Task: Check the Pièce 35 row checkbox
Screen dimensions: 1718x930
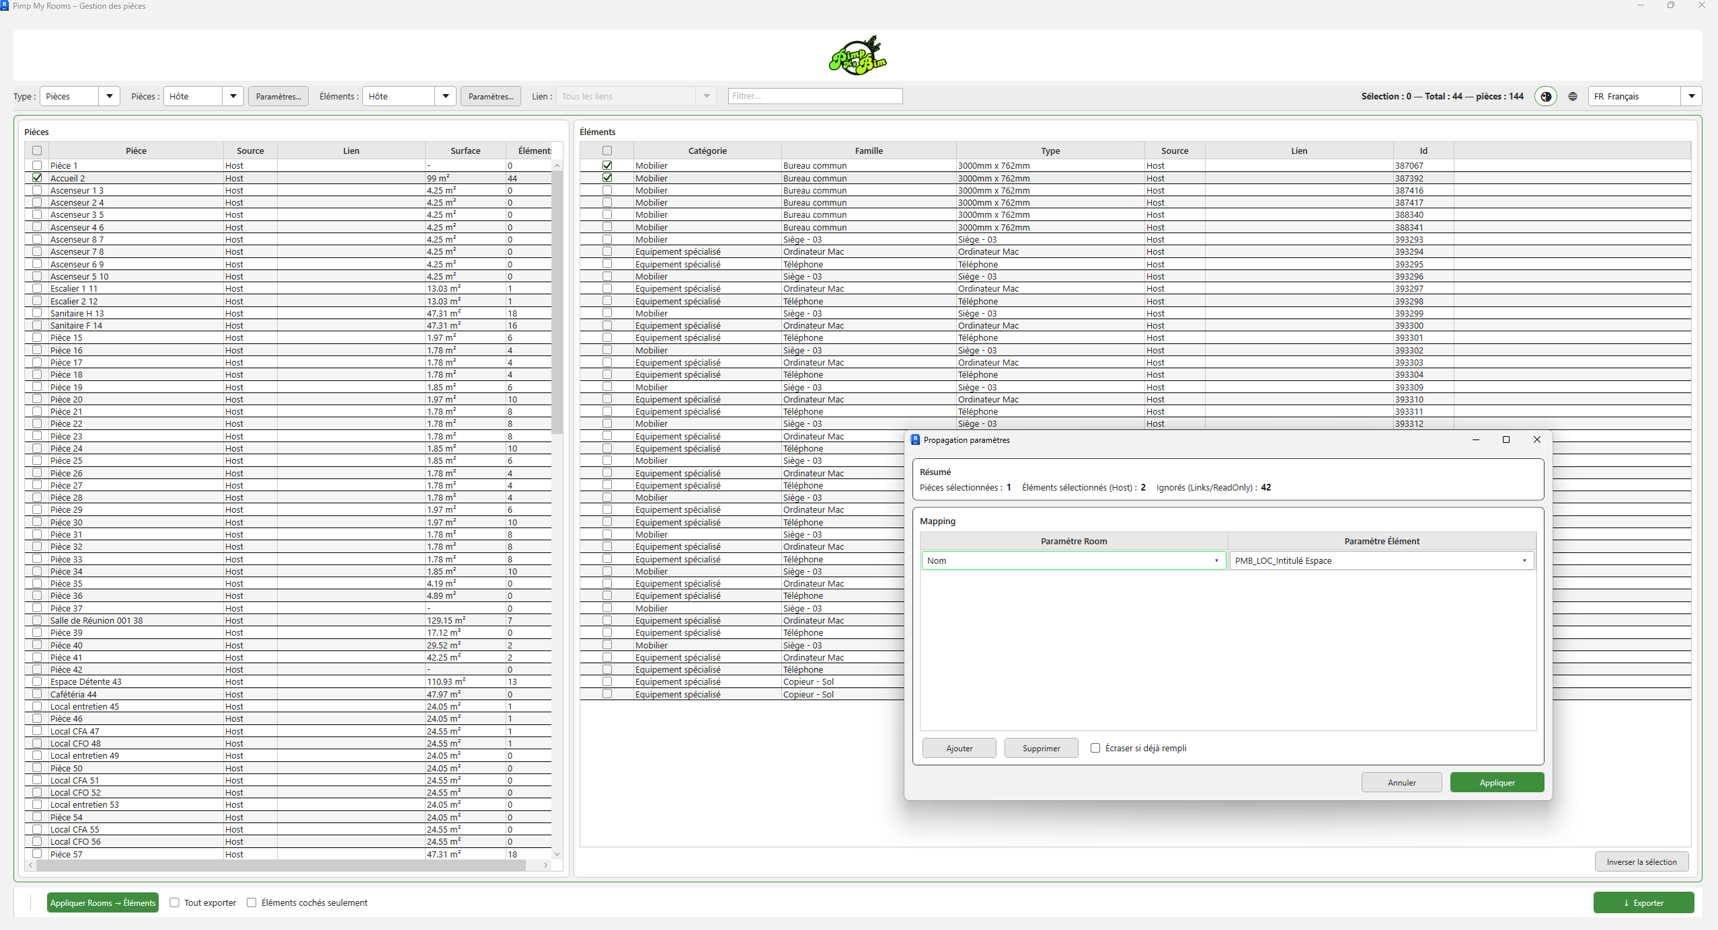Action: (x=37, y=583)
